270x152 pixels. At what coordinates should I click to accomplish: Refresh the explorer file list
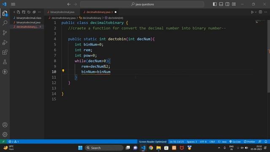point(29,12)
